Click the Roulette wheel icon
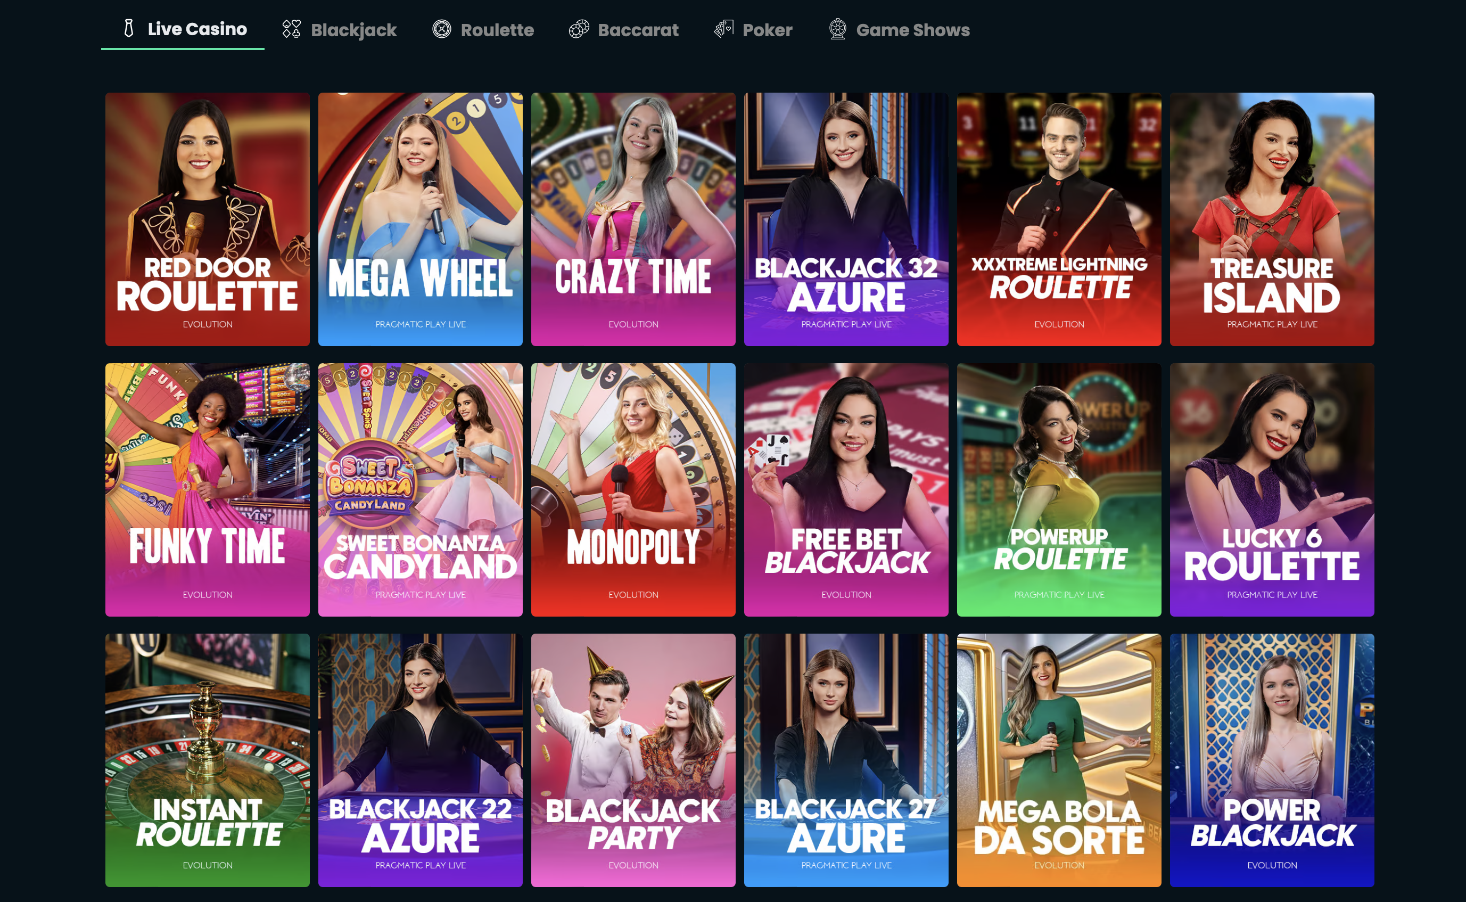The width and height of the screenshot is (1466, 902). pyautogui.click(x=441, y=29)
